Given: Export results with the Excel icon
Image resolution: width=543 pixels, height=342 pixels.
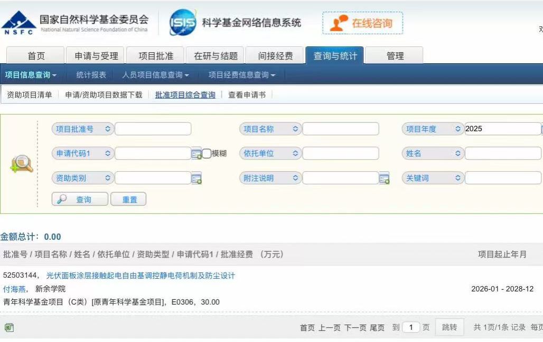Looking at the screenshot, I should click(x=8, y=328).
